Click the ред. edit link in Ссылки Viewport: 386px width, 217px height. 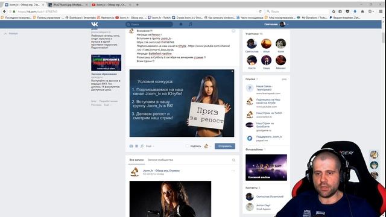pyautogui.click(x=284, y=79)
